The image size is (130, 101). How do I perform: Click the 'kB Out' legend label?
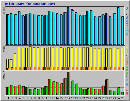pos(127,71)
